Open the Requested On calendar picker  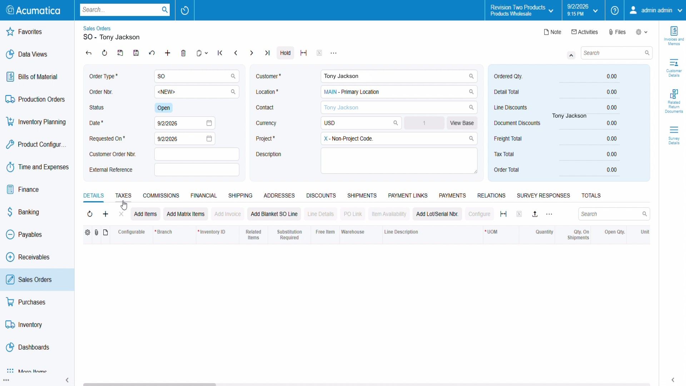(209, 139)
